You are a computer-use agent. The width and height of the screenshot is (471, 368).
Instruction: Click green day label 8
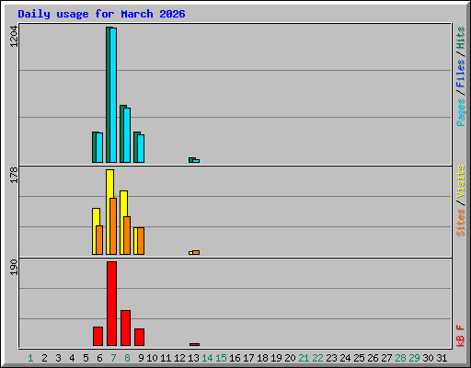pos(127,358)
